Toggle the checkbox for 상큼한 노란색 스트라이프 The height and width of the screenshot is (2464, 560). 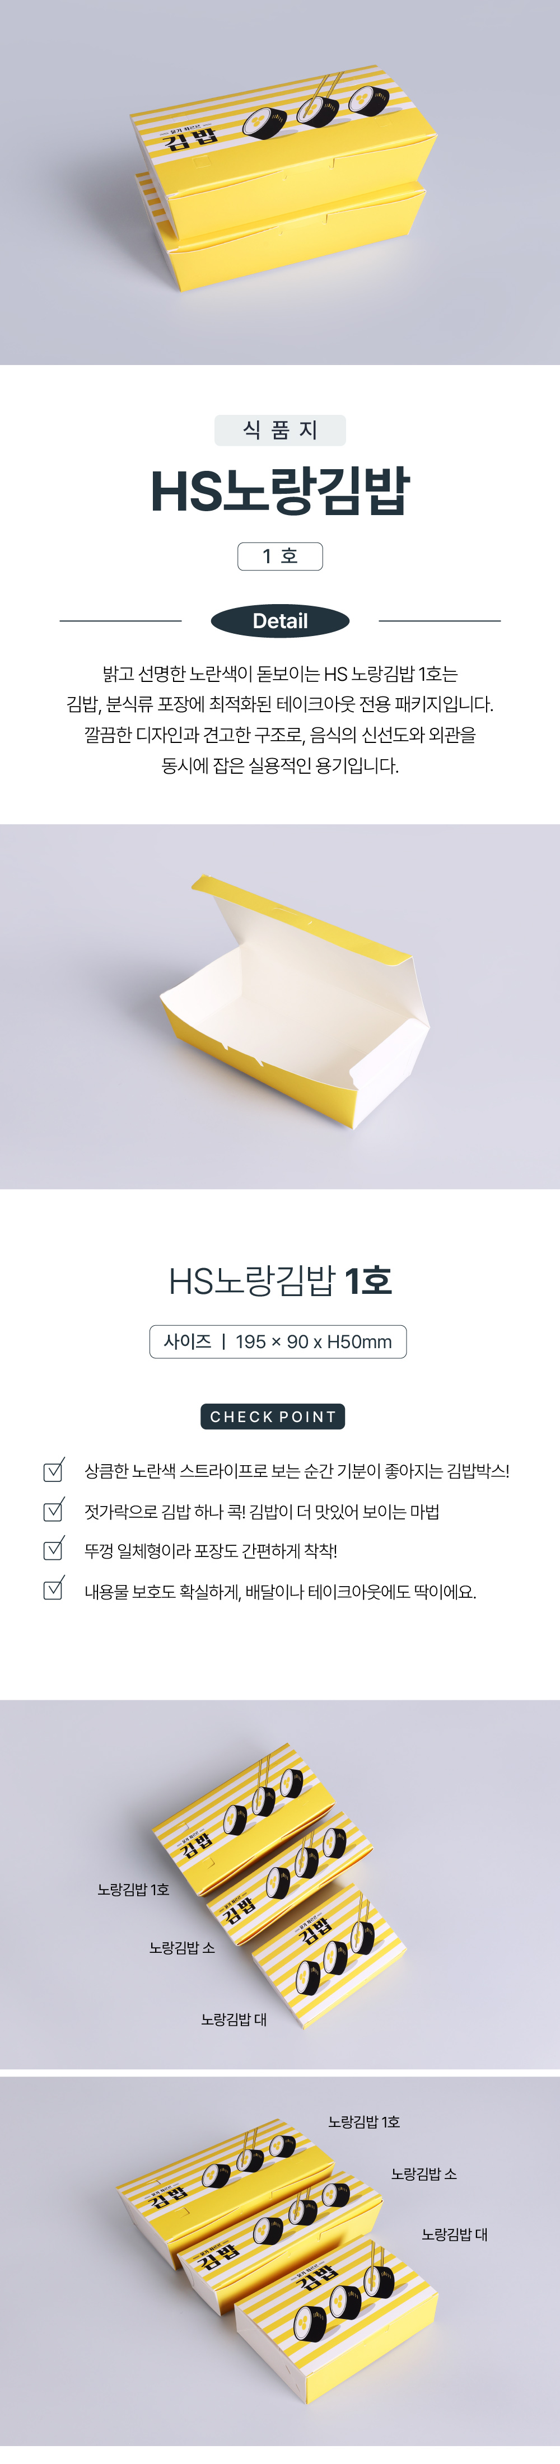tap(54, 1470)
